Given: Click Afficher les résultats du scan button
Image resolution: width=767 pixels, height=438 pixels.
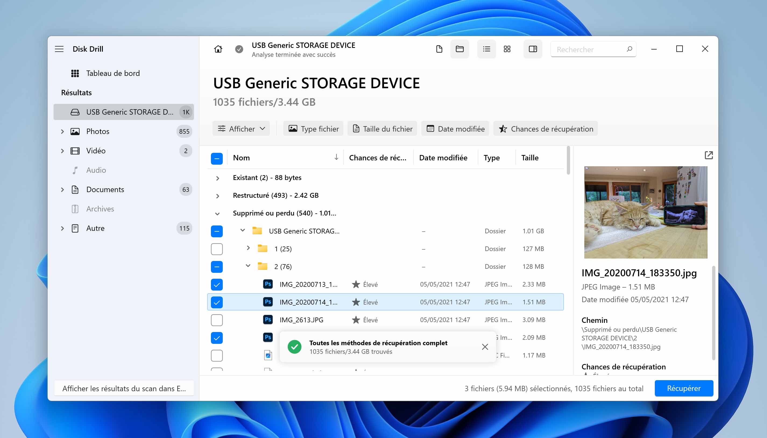Looking at the screenshot, I should click(x=124, y=388).
